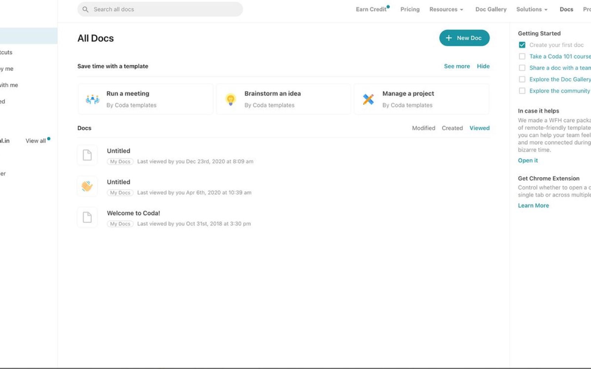Image resolution: width=591 pixels, height=369 pixels.
Task: Go to Pricing page
Action: point(410,9)
